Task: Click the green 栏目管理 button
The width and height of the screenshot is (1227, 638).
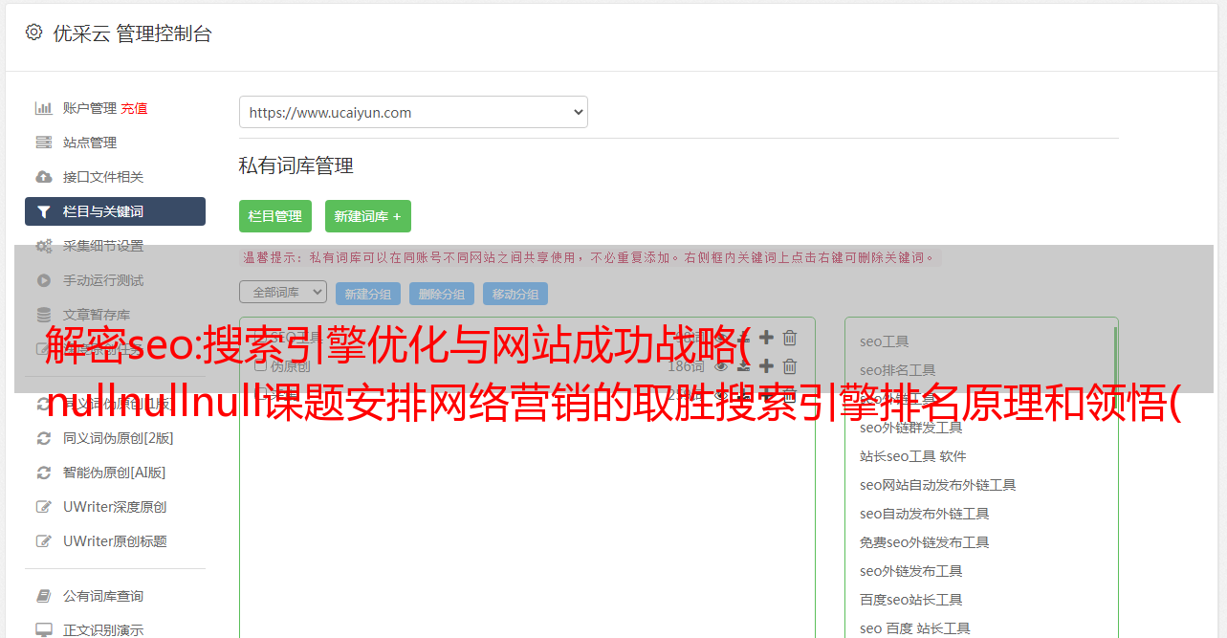Action: 275,216
